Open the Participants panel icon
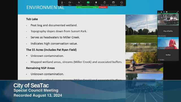The width and height of the screenshot is (181, 102). point(79,3)
